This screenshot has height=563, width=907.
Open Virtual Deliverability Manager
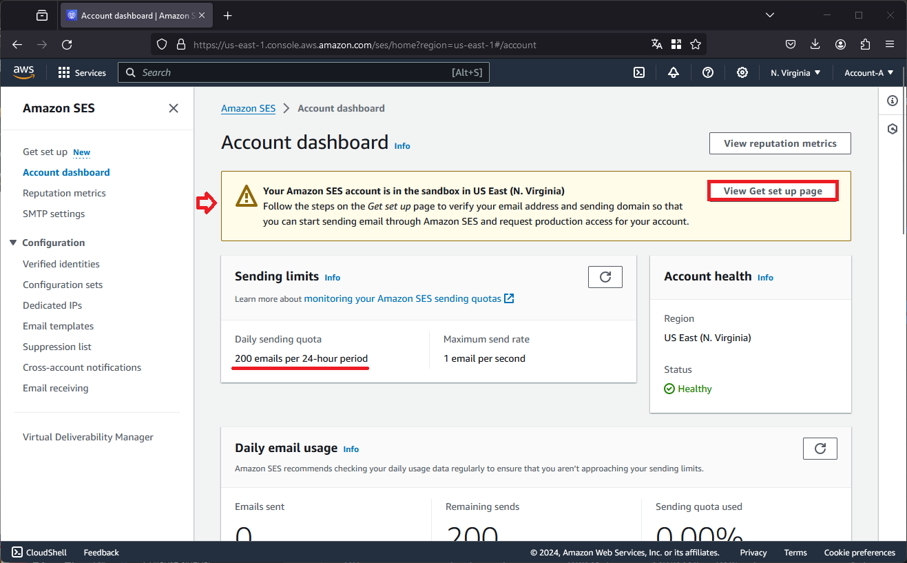[x=88, y=437]
